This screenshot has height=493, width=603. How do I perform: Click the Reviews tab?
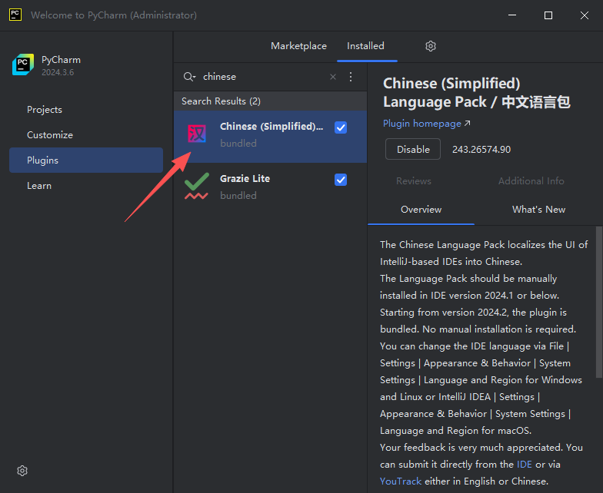(414, 181)
